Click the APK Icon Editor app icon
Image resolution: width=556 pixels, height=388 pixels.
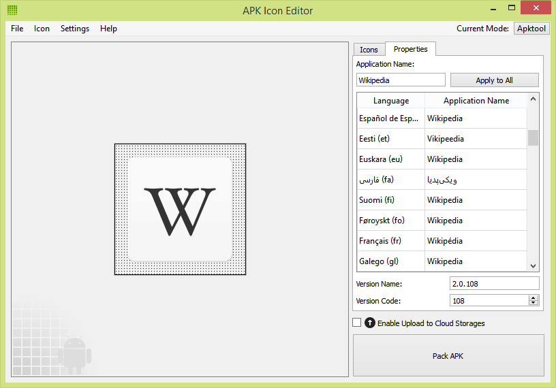12,10
